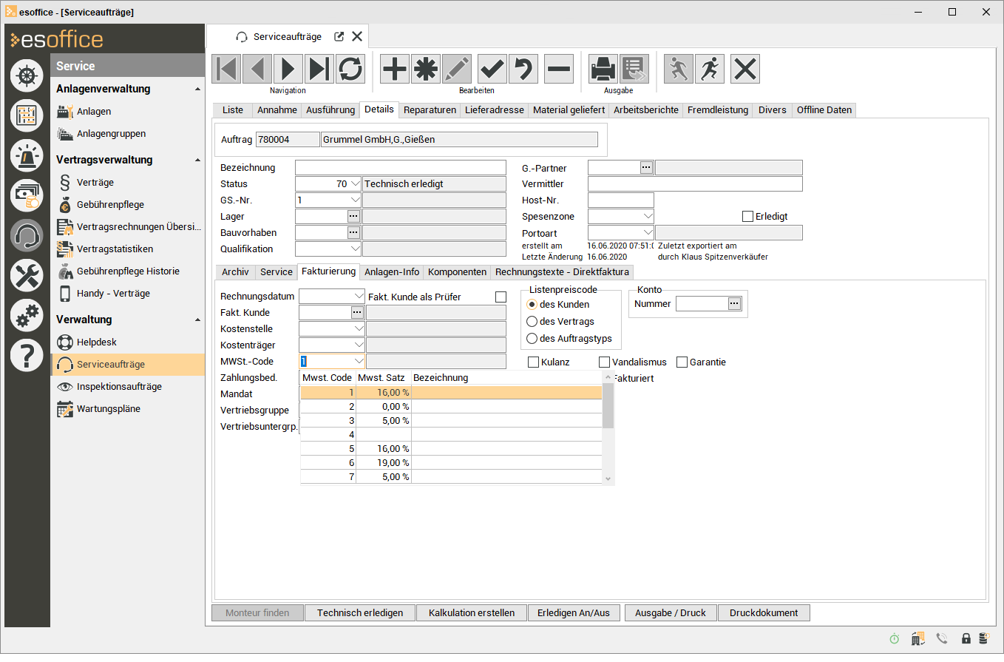The image size is (1004, 662).
Task: Open the question mark help module
Action: pyautogui.click(x=27, y=356)
